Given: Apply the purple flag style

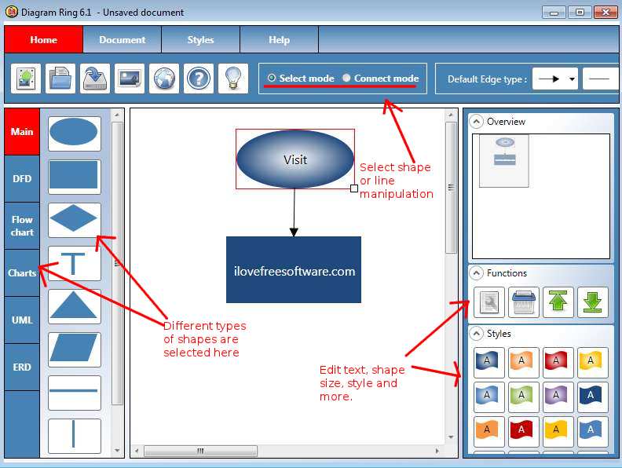Looking at the screenshot, I should 558,397.
